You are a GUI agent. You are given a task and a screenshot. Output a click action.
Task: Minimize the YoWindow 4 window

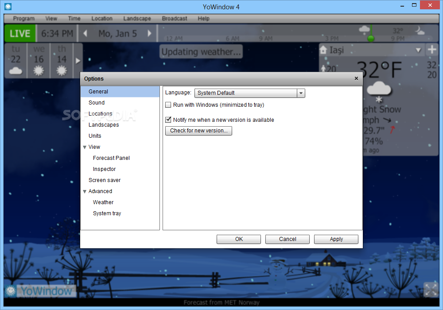(402, 6)
